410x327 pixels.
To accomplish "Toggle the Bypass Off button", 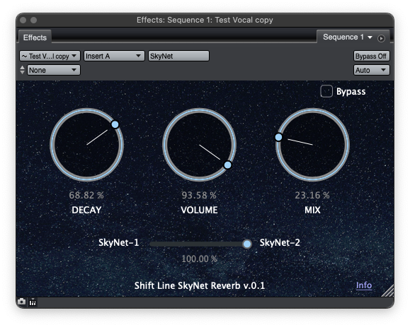I will [371, 56].
